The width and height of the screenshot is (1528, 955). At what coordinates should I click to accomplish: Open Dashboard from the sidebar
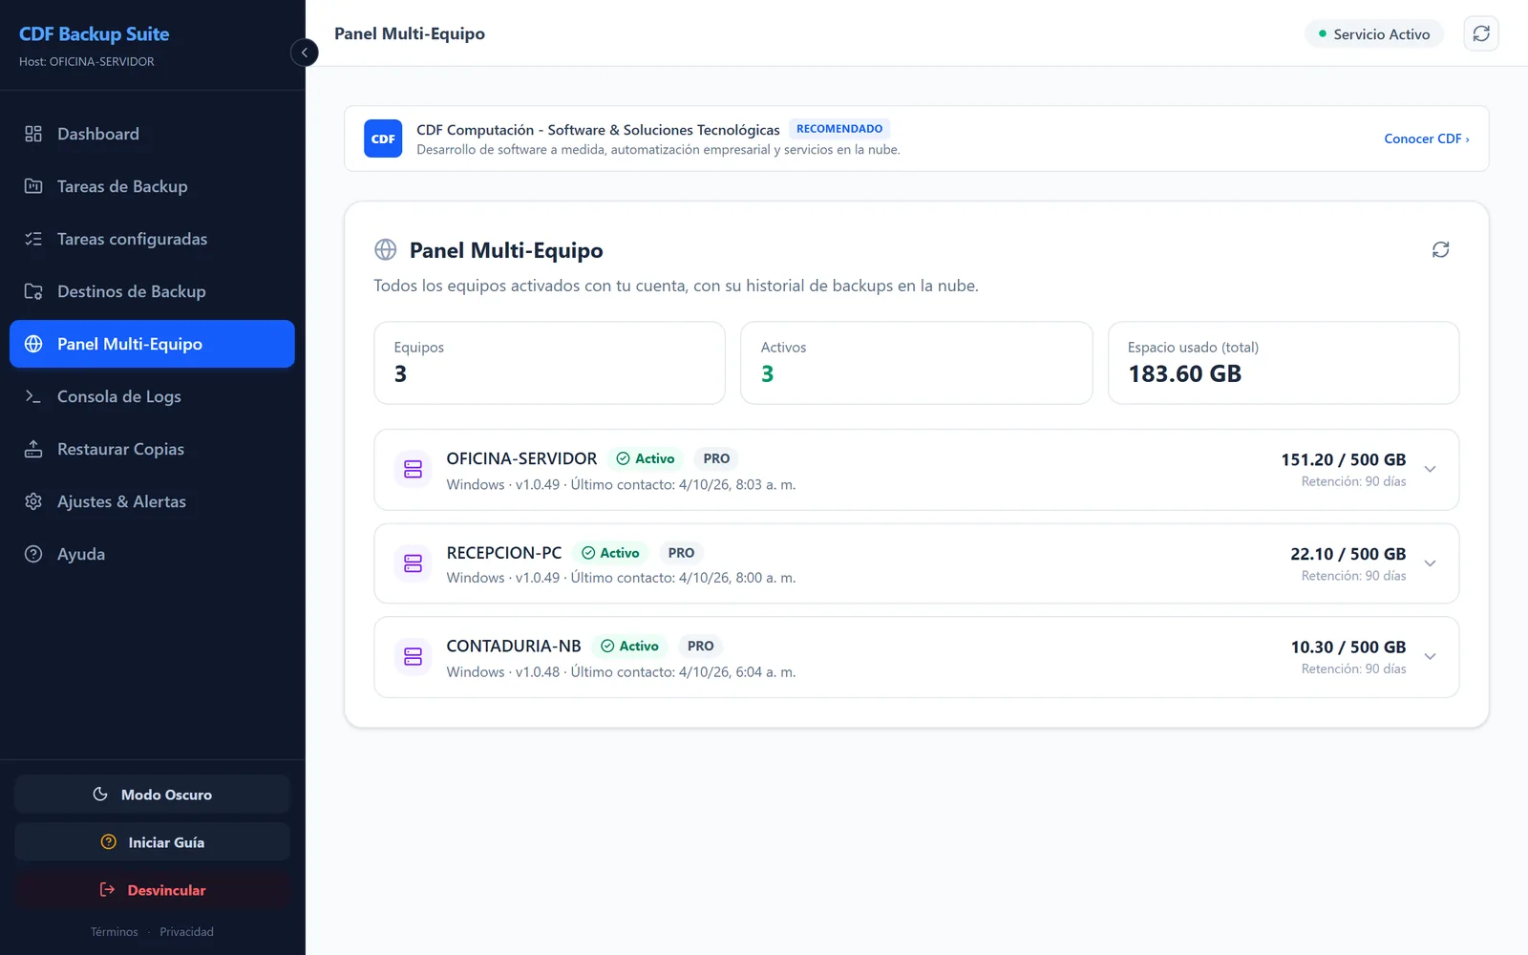[152, 134]
